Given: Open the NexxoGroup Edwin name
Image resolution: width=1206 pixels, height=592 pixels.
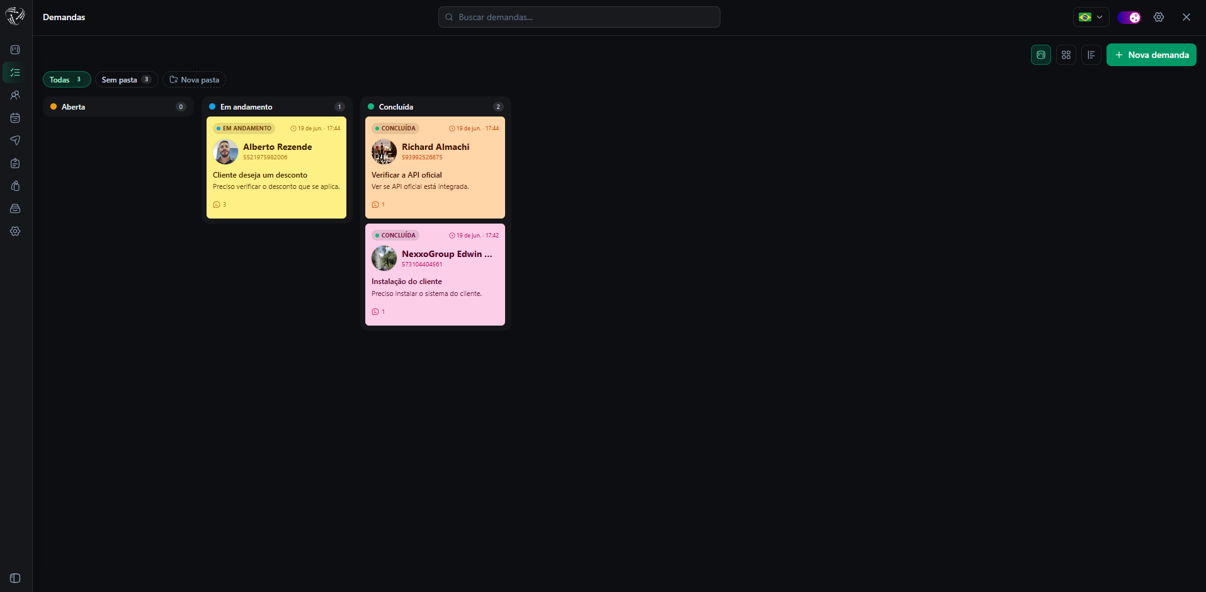Looking at the screenshot, I should (447, 254).
